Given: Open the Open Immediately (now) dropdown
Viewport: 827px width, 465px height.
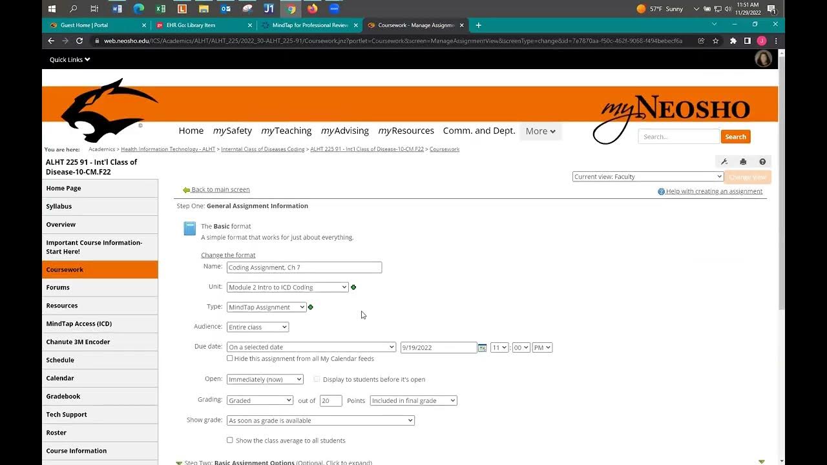Looking at the screenshot, I should (x=265, y=379).
